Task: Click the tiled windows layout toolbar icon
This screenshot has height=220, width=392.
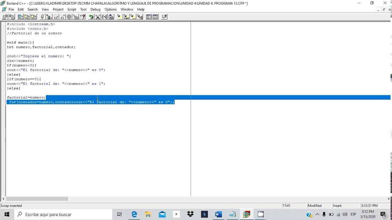Action: [155, 17]
